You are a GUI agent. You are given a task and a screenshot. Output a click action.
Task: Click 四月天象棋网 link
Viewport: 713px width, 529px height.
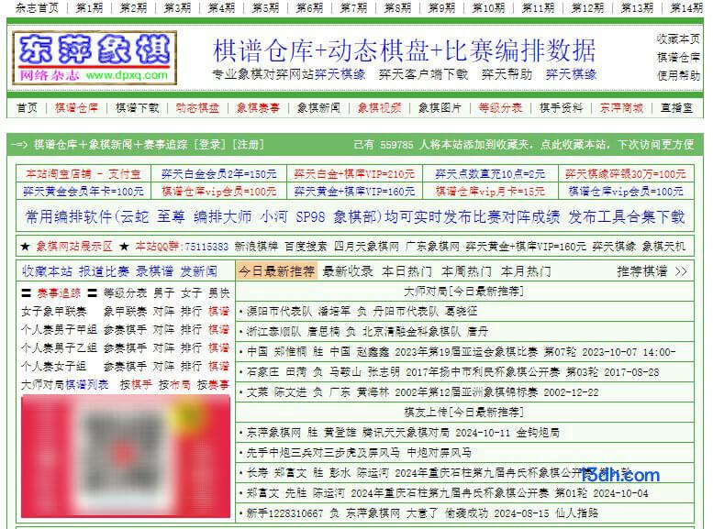pyautogui.click(x=366, y=247)
